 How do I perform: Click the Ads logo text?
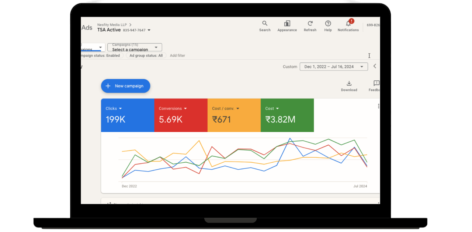pyautogui.click(x=87, y=28)
